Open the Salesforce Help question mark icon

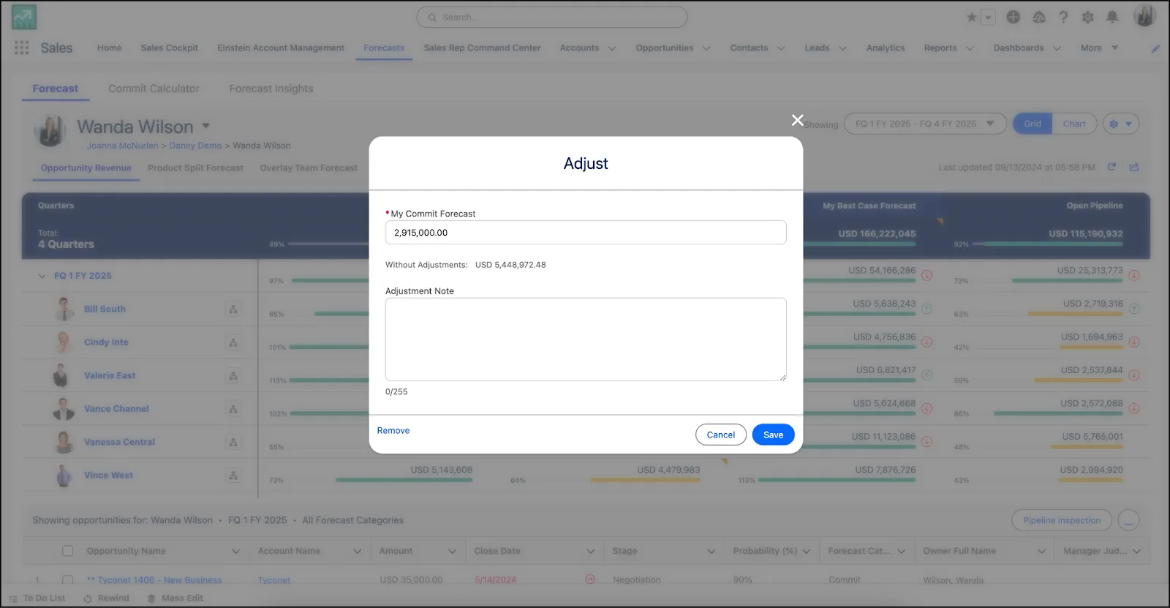tap(1063, 17)
